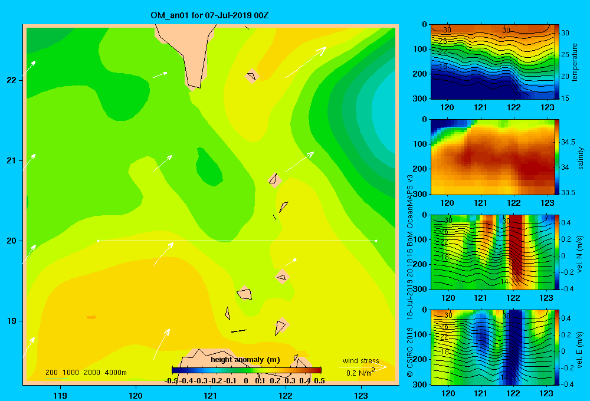Screen dimensions: 590x401
Task: Select the vertical 'salinity' color bar label
Action: click(581, 158)
